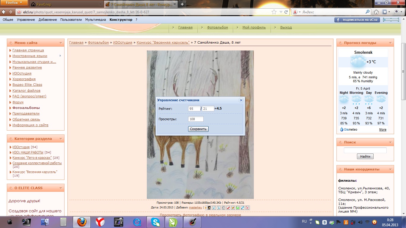406x228 pixels.
Task: Open the Firefox menu button
Action: click(x=14, y=3)
